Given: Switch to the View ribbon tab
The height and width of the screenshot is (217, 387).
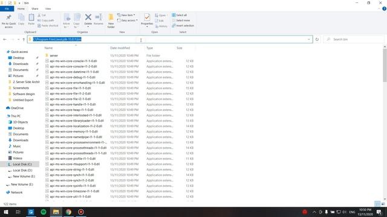Looking at the screenshot, I should click(x=48, y=8).
